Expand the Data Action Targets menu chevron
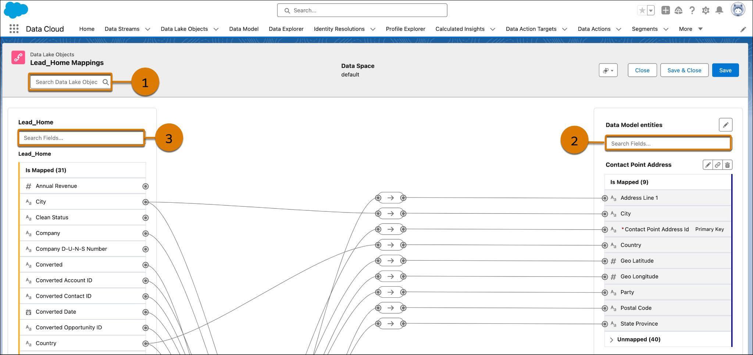The height and width of the screenshot is (355, 753). (565, 29)
